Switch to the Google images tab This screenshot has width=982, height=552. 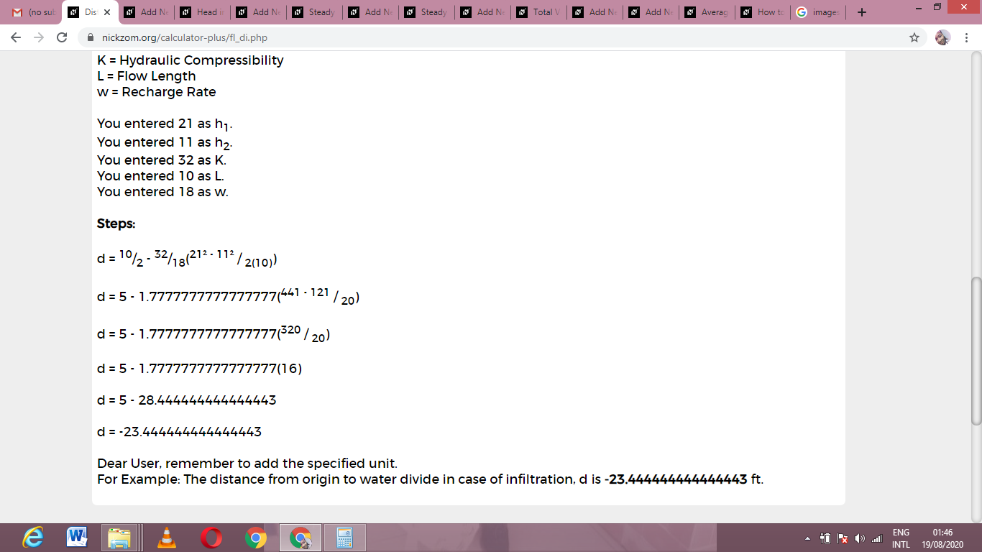[x=819, y=12]
